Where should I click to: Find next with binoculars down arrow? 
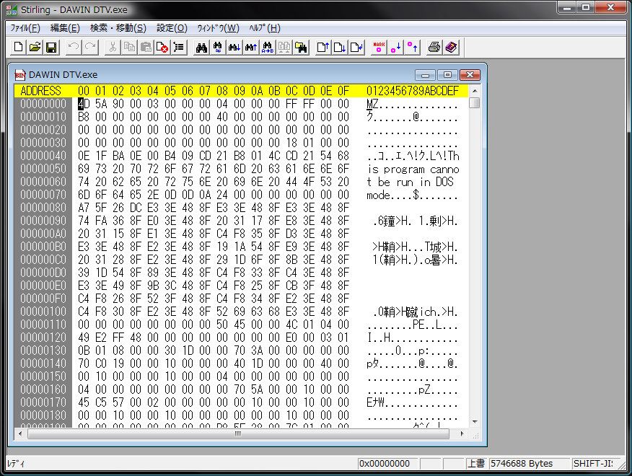(x=234, y=48)
